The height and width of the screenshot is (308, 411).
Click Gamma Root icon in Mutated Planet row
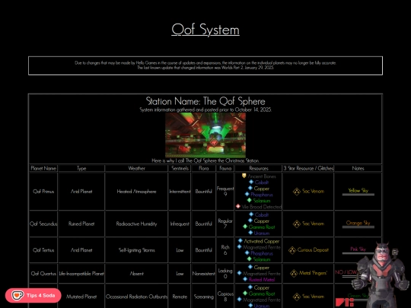point(245,294)
